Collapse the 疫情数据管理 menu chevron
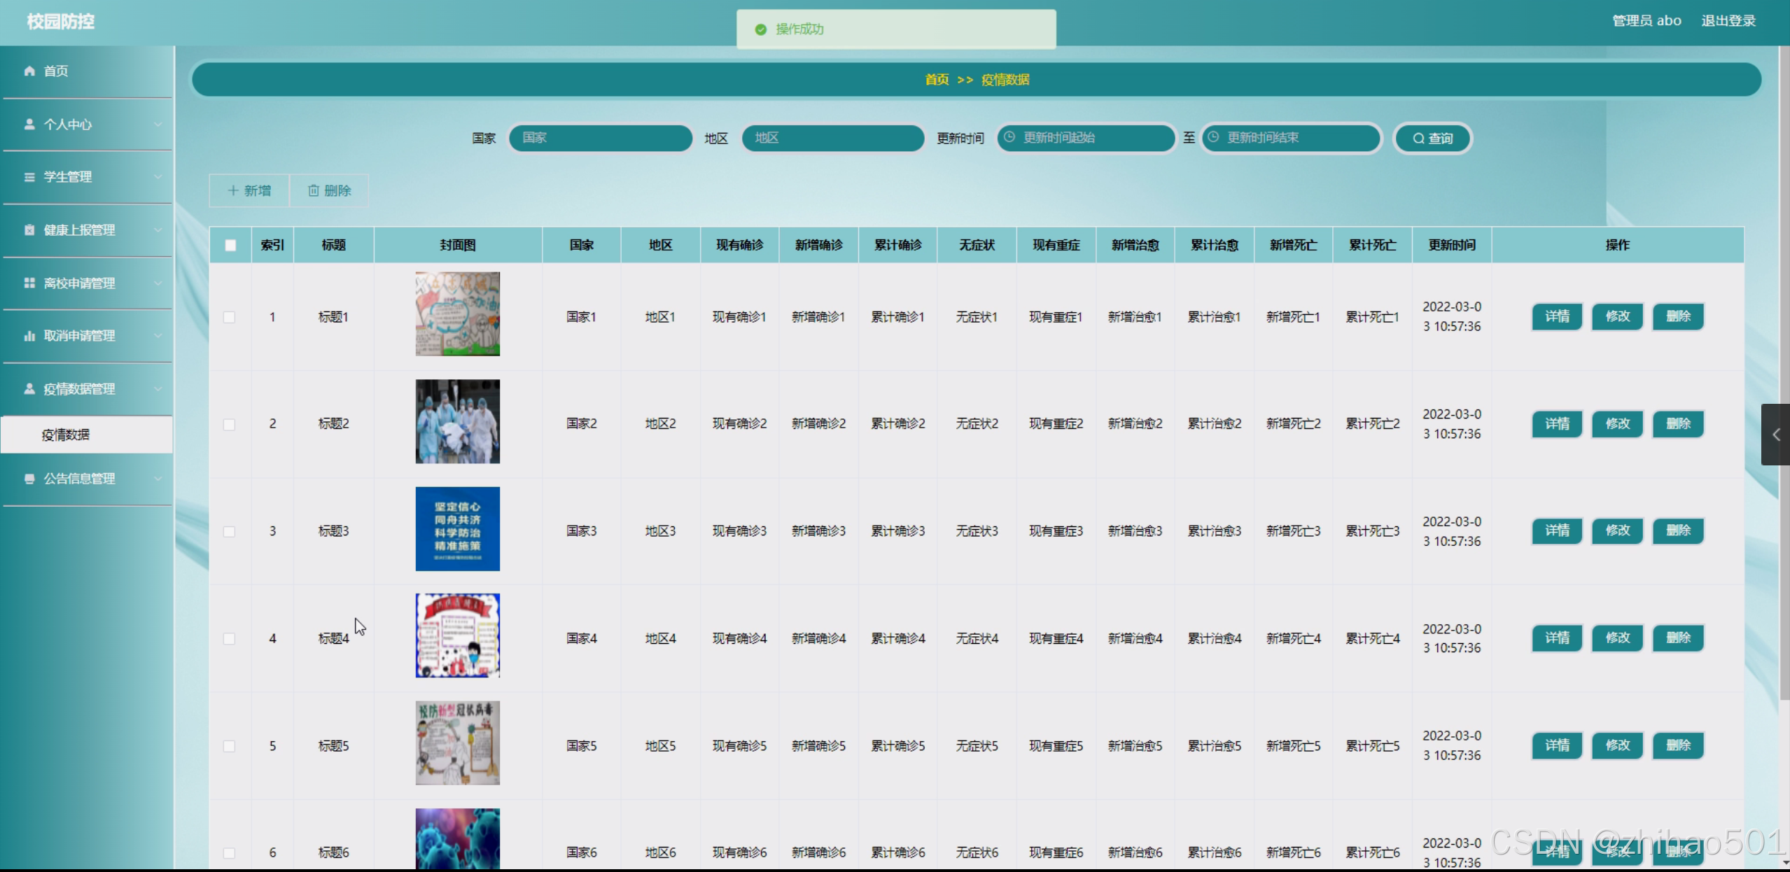 pos(158,389)
